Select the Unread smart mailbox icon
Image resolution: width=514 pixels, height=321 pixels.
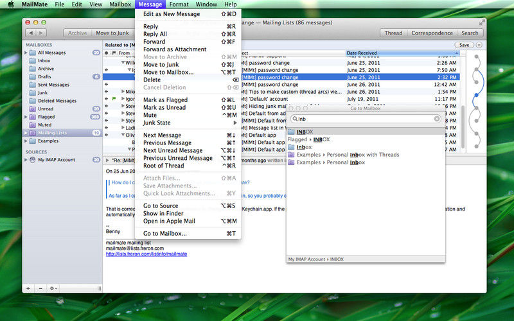33,108
